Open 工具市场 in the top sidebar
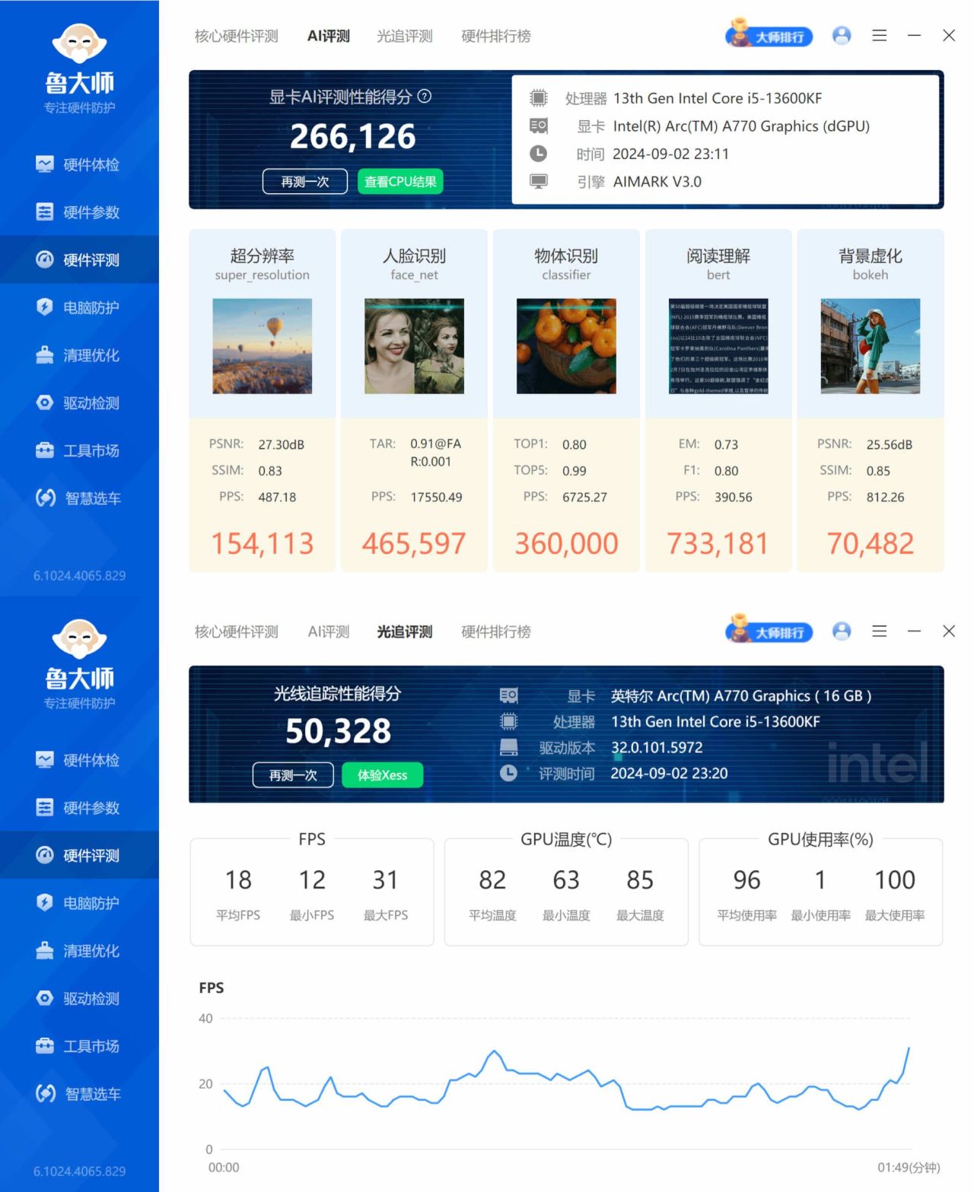 click(79, 450)
